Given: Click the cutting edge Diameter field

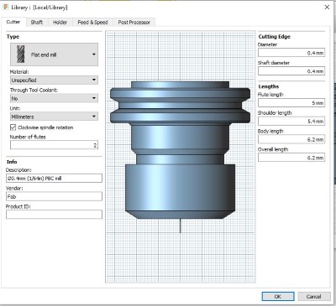Looking at the screenshot, I should [x=291, y=53].
